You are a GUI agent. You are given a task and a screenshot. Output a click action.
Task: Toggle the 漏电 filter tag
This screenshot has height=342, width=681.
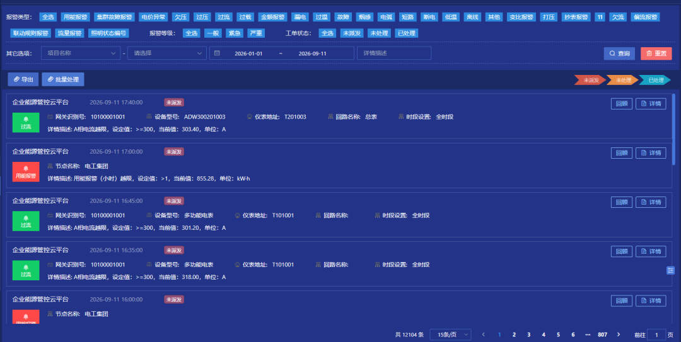[300, 17]
